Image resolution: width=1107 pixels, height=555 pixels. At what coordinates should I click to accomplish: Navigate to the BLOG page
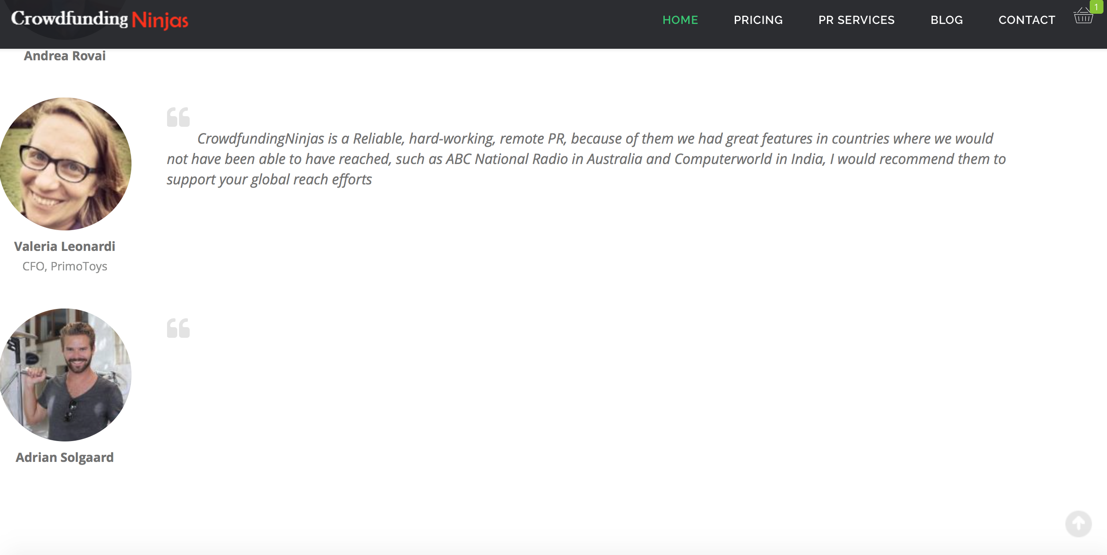[x=947, y=20]
